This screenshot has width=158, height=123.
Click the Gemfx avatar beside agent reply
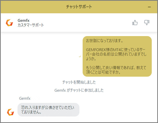tap(11, 112)
